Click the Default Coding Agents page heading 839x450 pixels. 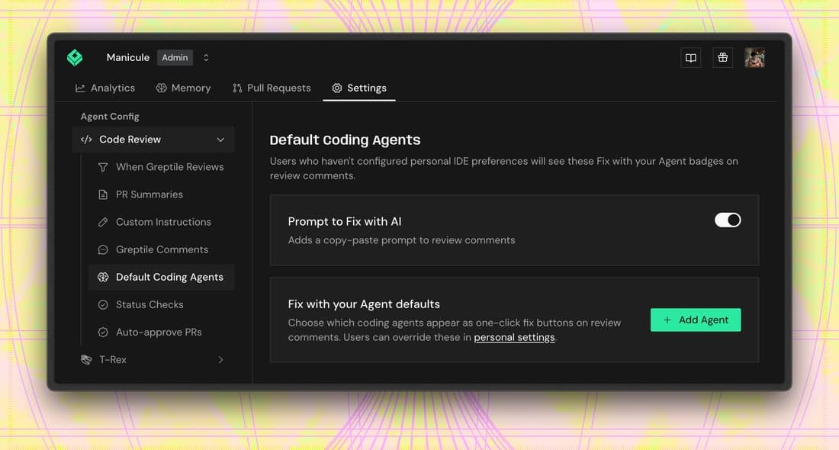345,140
